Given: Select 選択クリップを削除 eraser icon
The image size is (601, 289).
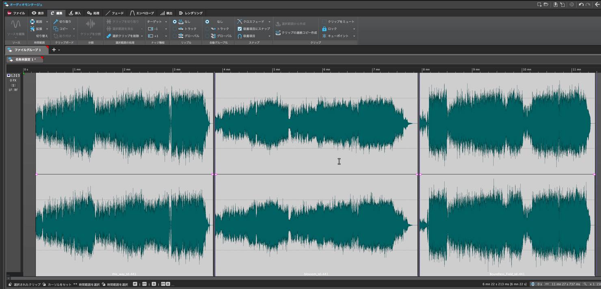Looking at the screenshot, I should 109,36.
